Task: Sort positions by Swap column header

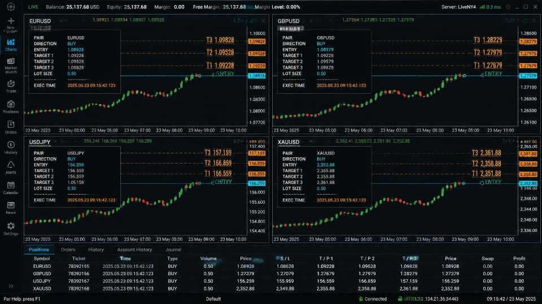Action: pos(487,258)
